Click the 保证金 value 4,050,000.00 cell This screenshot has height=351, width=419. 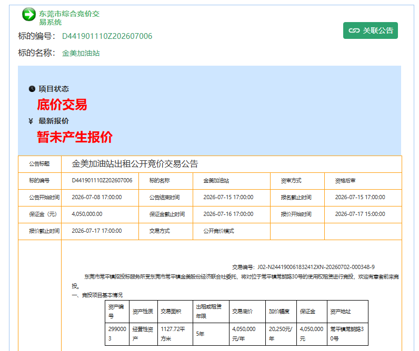point(100,214)
